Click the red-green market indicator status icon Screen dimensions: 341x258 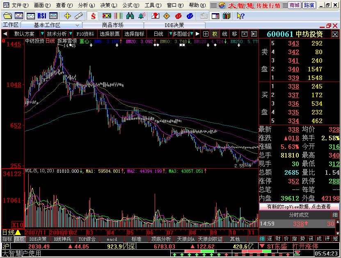point(297,253)
